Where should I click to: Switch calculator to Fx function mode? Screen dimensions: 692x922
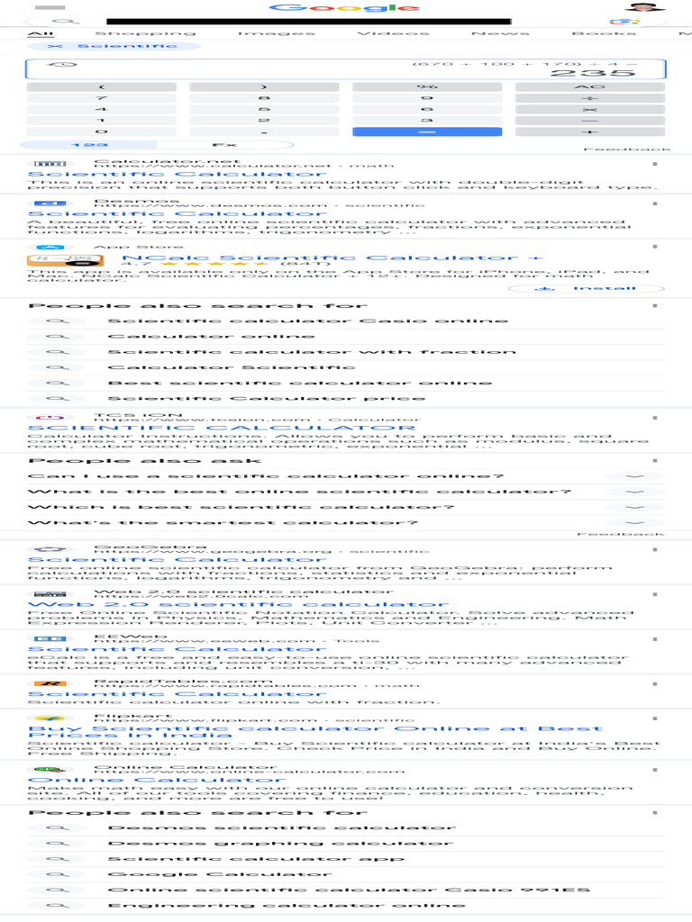tap(224, 145)
